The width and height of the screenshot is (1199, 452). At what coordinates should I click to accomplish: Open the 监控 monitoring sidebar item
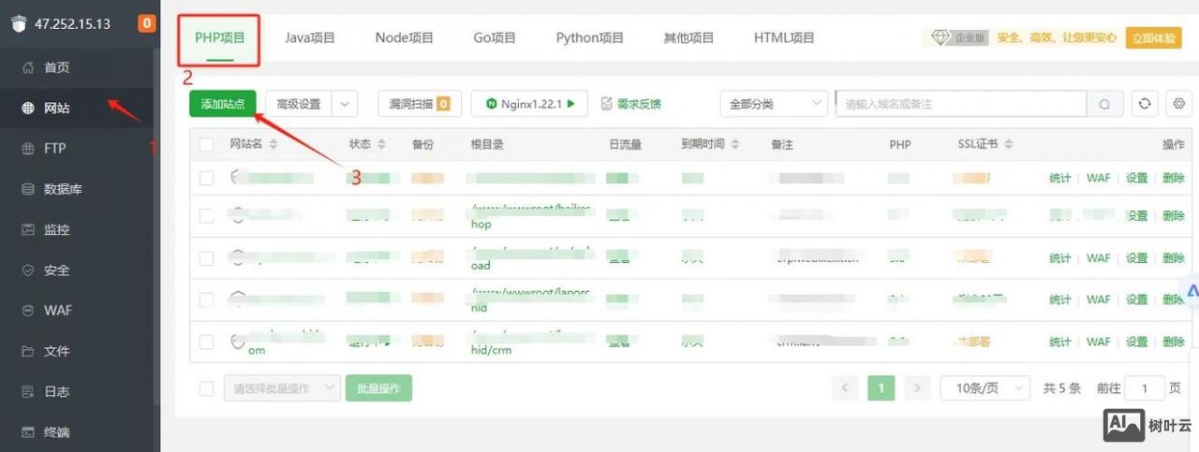coord(57,229)
